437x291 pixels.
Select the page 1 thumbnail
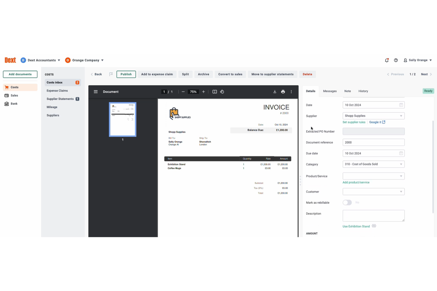(123, 119)
